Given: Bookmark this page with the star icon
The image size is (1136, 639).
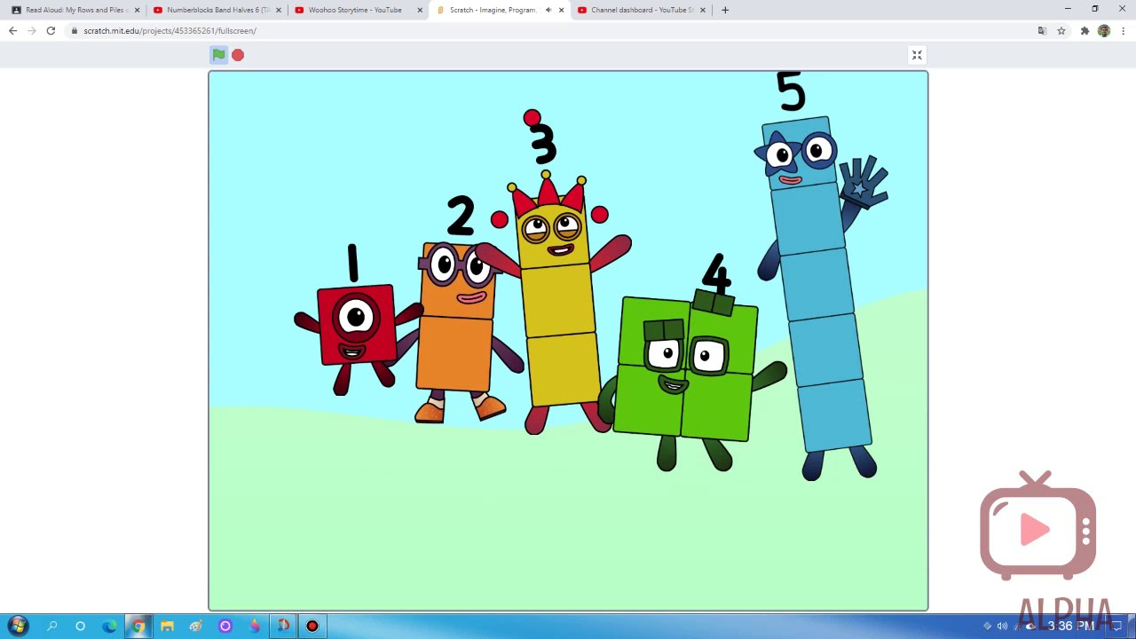Looking at the screenshot, I should pos(1061,31).
